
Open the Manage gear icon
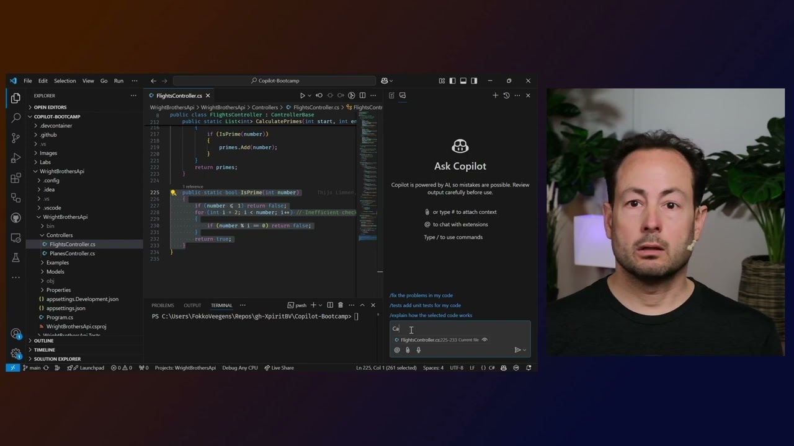coord(16,353)
